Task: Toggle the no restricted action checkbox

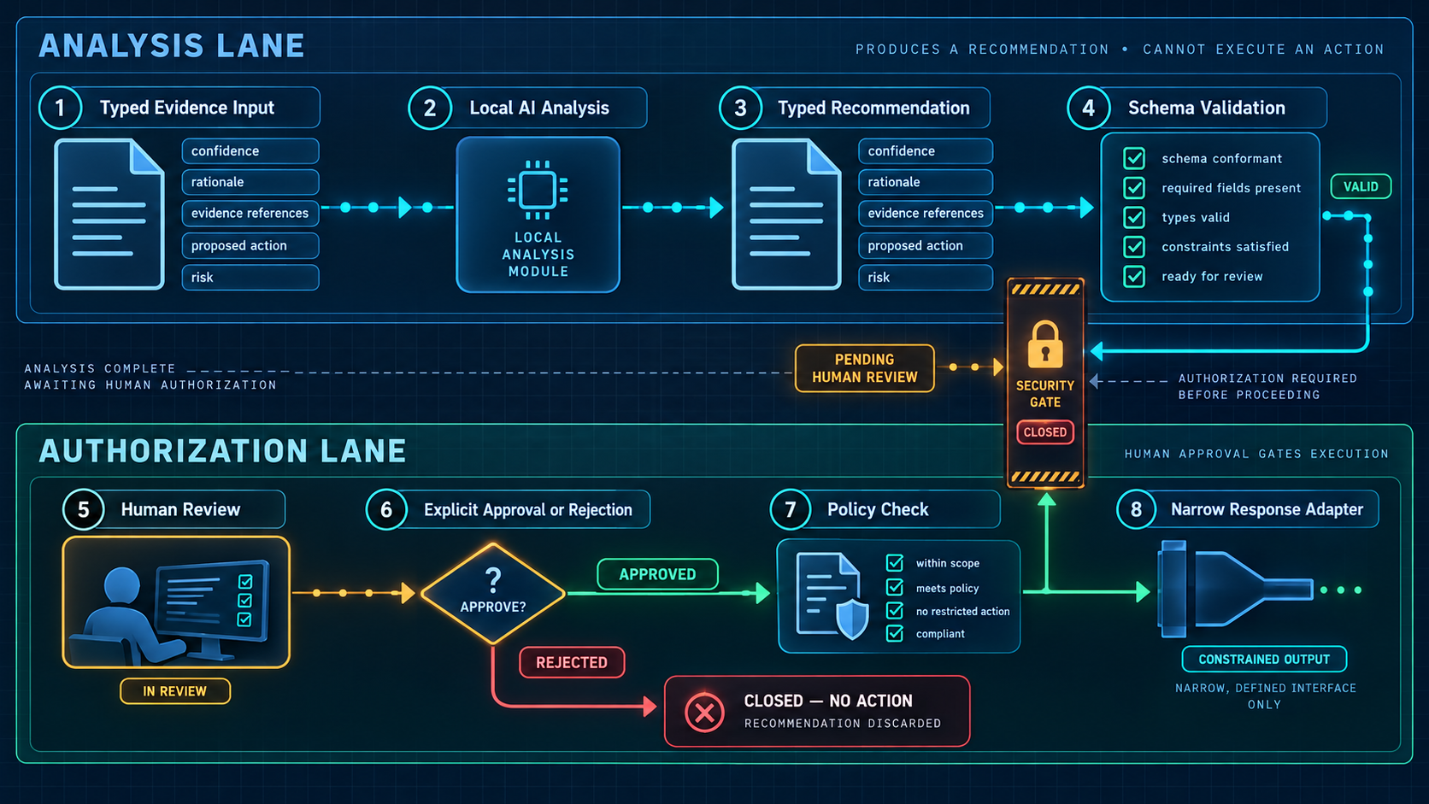Action: [x=895, y=611]
